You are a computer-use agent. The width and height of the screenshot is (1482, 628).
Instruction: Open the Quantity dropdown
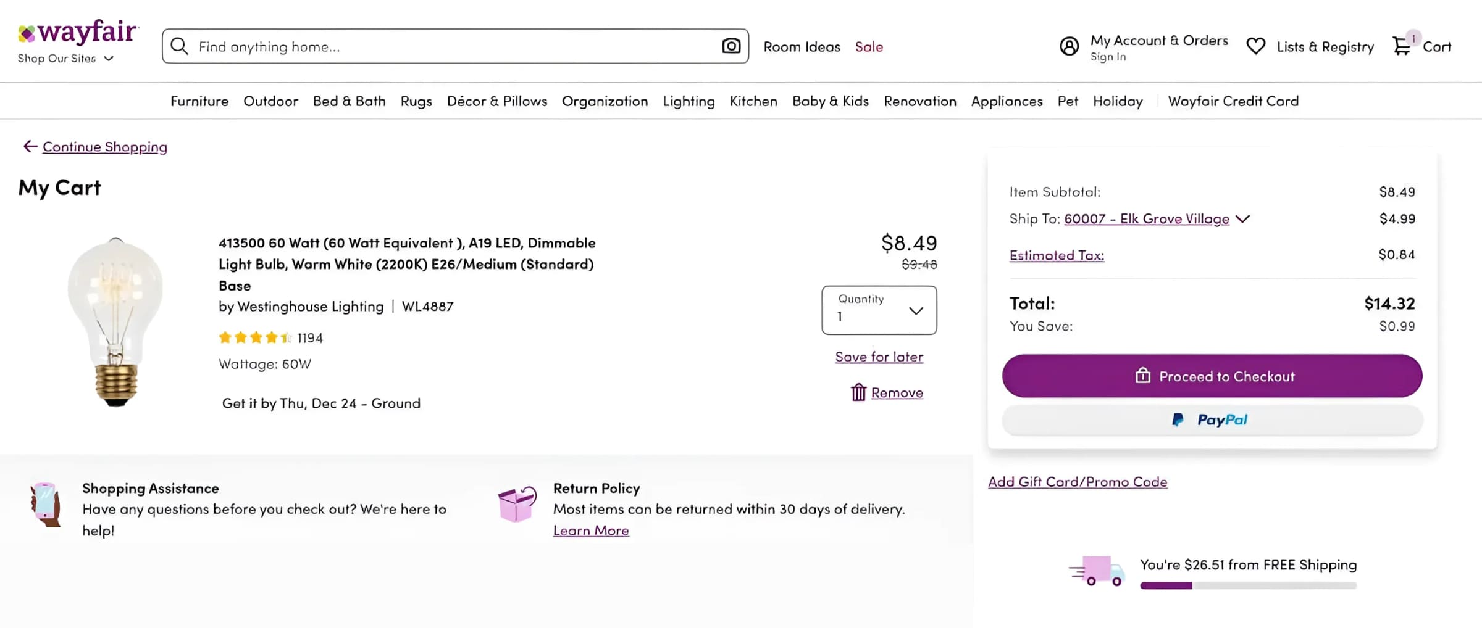(x=879, y=310)
